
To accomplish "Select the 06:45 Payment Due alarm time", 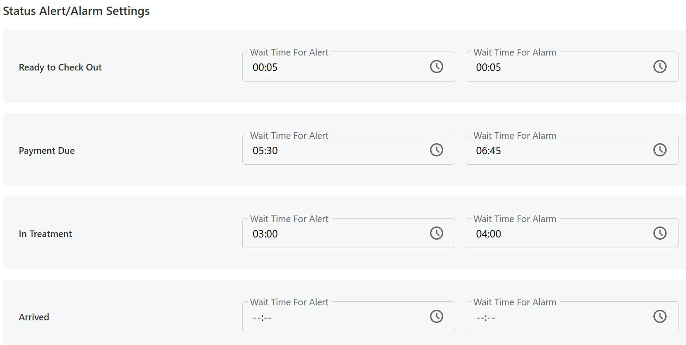I will (x=489, y=151).
